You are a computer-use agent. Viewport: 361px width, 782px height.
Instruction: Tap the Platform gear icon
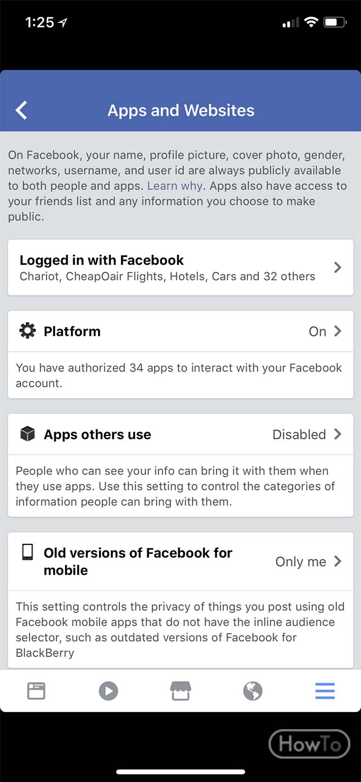coord(27,331)
